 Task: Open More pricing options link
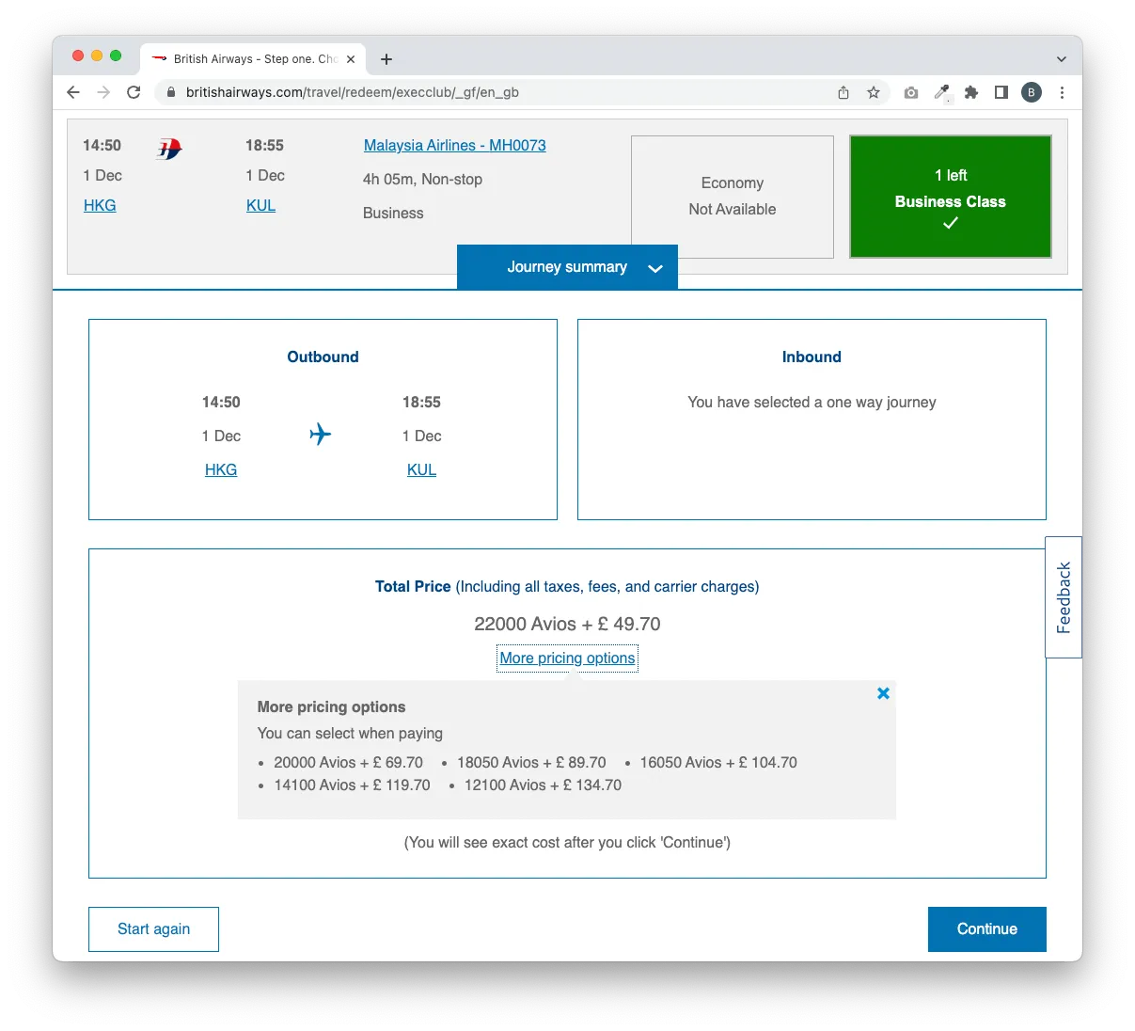point(567,658)
